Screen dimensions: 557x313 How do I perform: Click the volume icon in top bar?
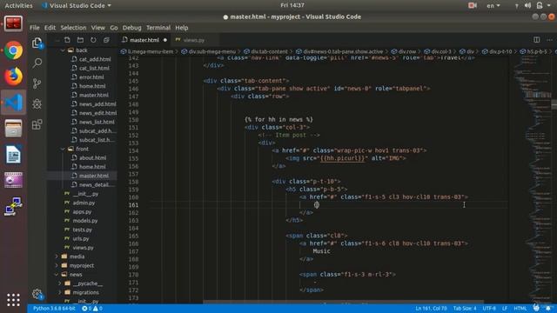pyautogui.click(x=528, y=6)
